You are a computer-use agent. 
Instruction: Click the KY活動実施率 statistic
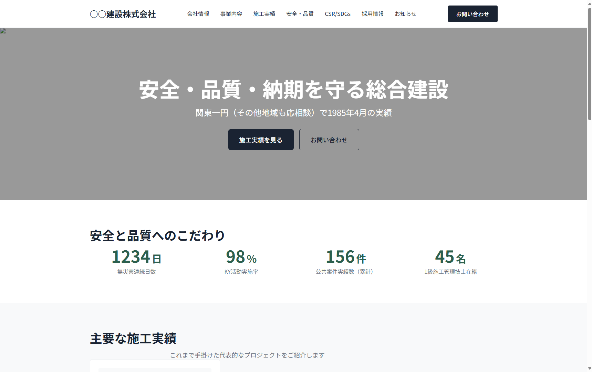241,262
